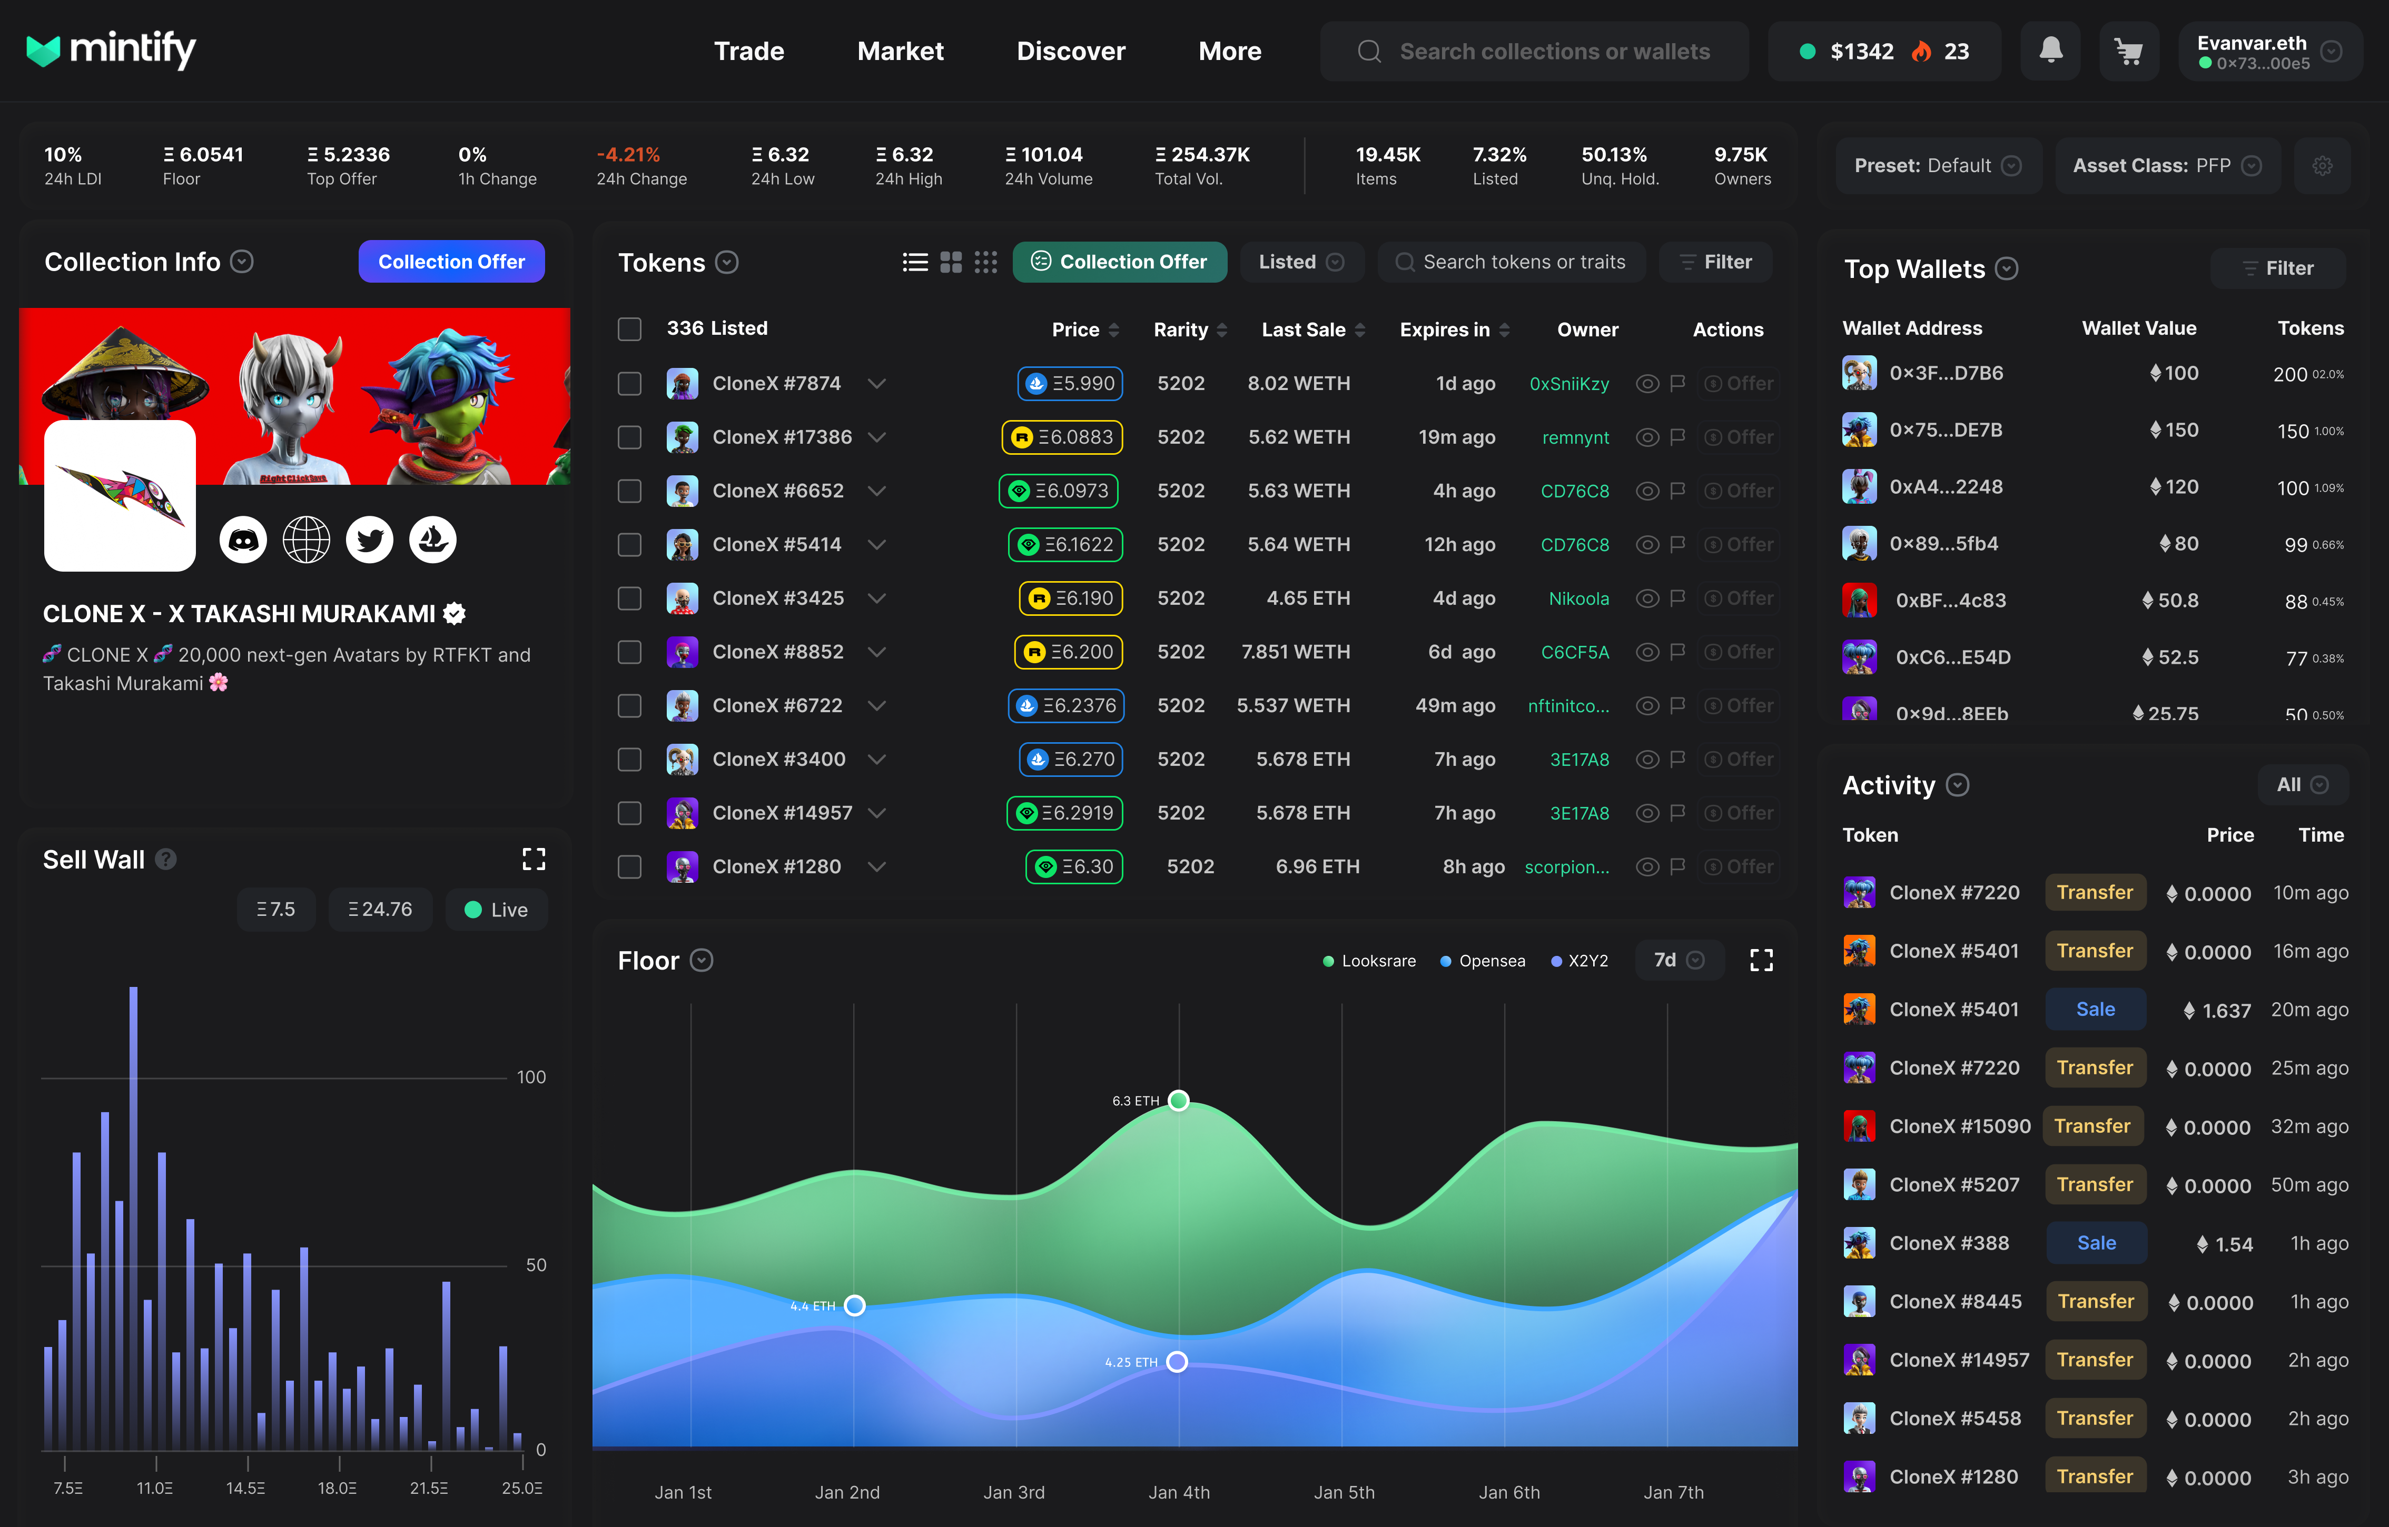Open the notifications bell icon
This screenshot has height=1527, width=2389.
click(x=2051, y=51)
